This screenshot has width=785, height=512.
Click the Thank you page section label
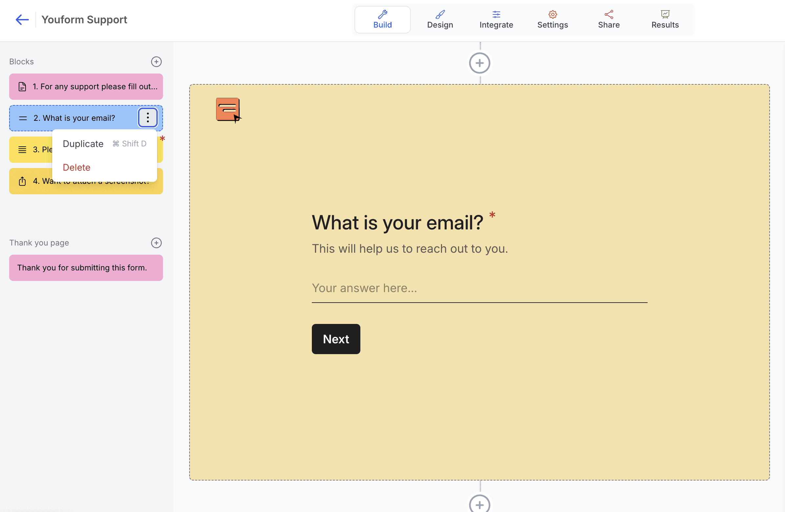39,243
